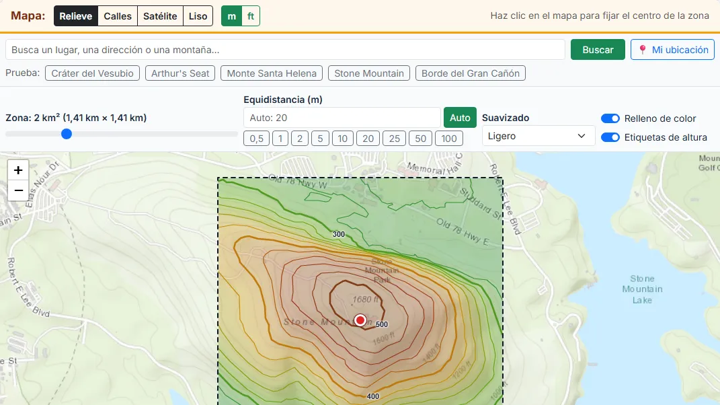
Task: Select the Relieve map style
Action: (x=76, y=16)
